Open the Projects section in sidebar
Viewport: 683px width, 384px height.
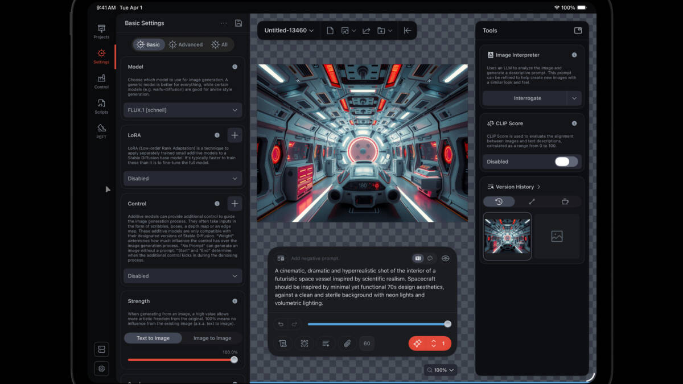coord(101,32)
